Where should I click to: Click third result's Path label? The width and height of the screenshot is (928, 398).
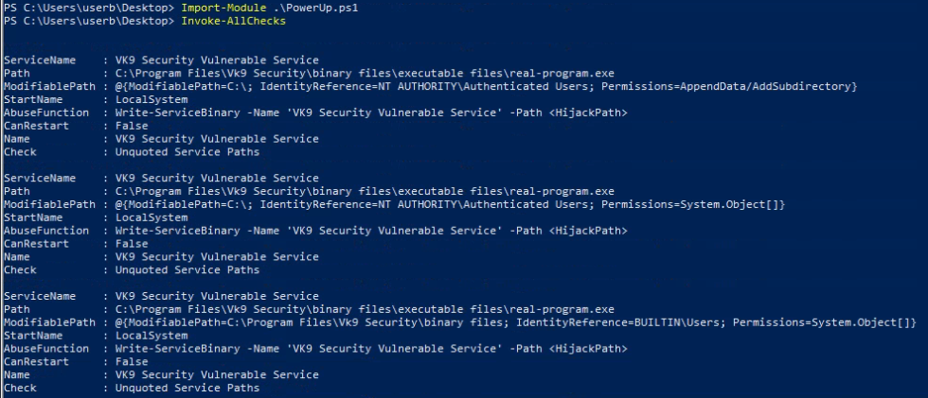[17, 309]
